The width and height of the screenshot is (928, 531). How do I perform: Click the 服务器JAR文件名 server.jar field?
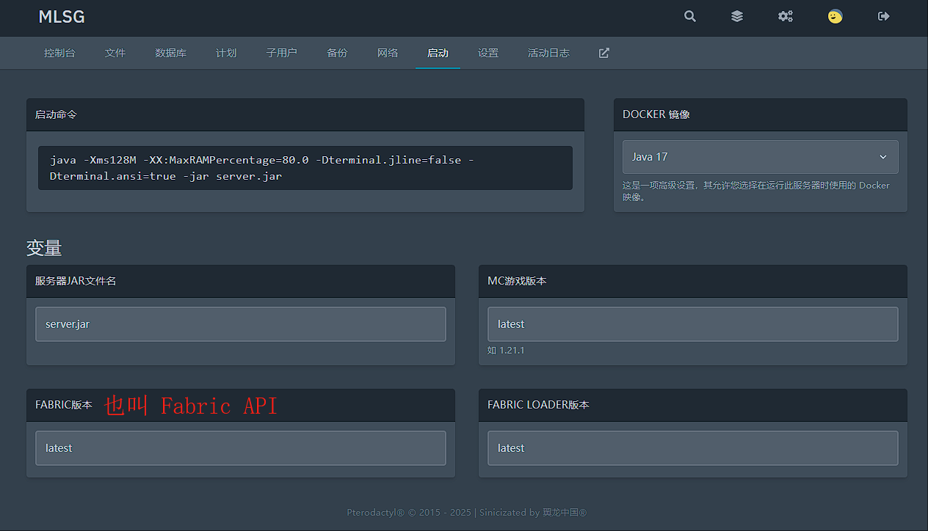point(240,324)
